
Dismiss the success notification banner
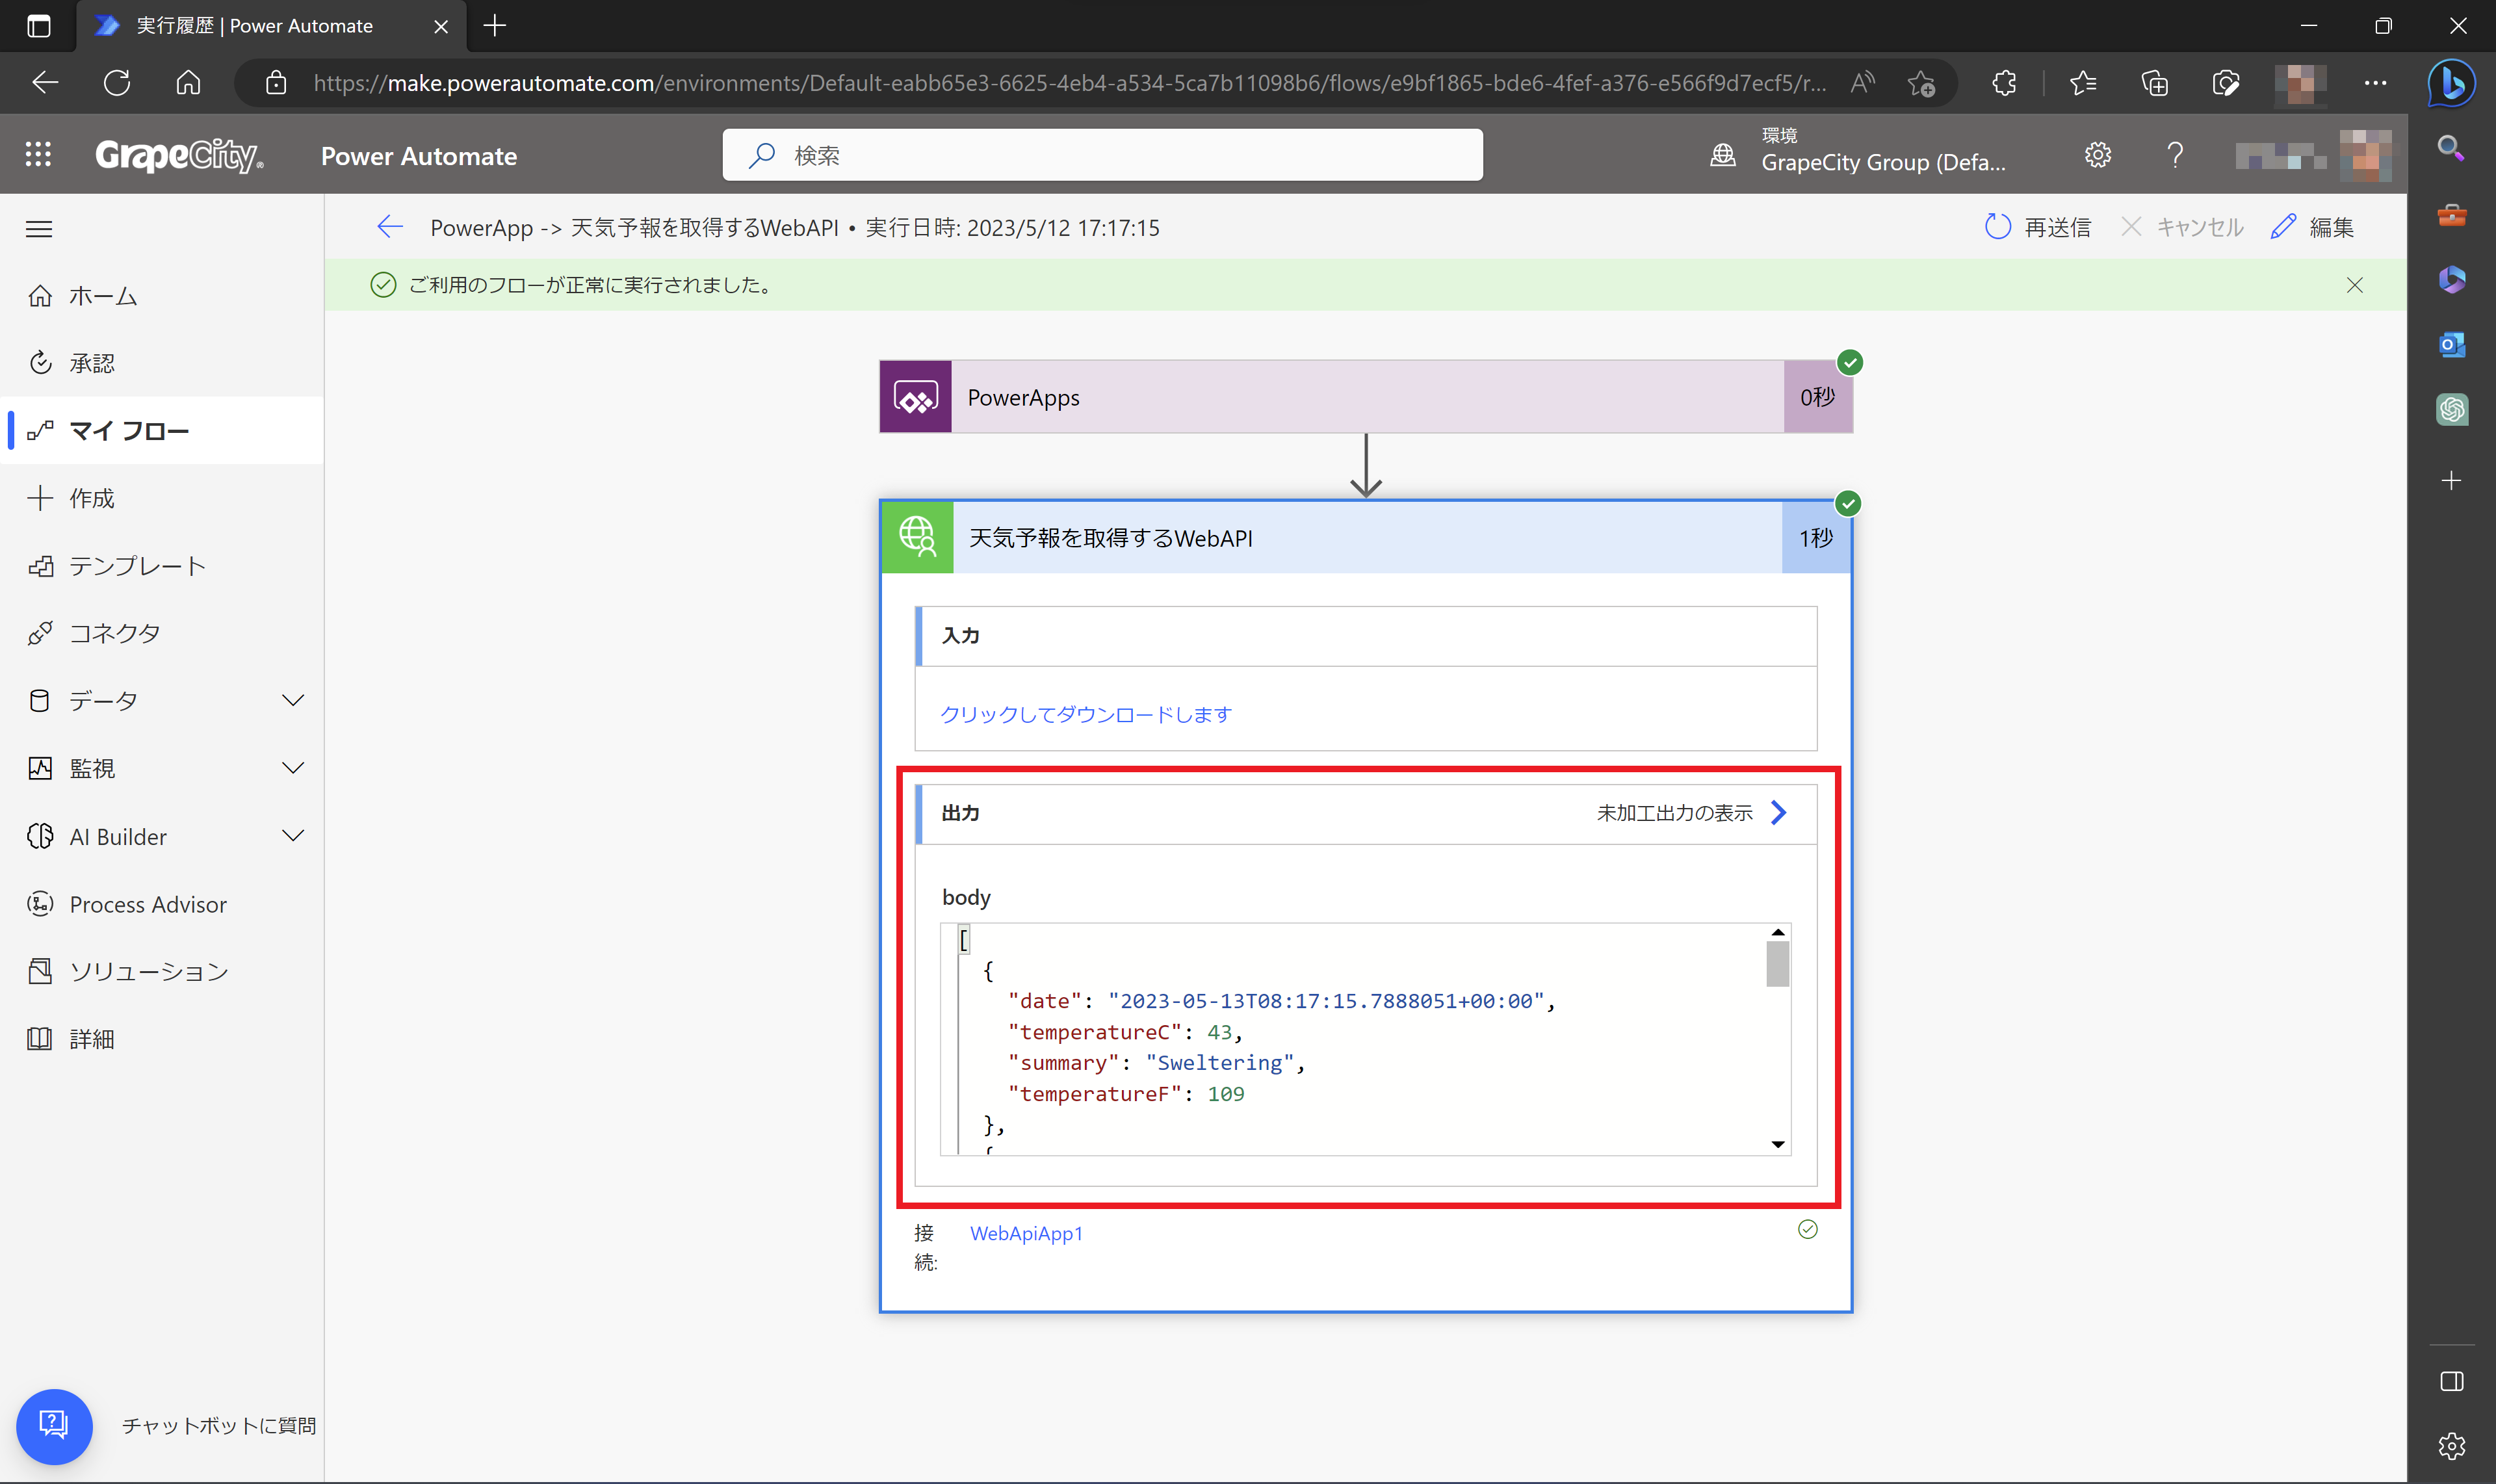pos(2355,285)
